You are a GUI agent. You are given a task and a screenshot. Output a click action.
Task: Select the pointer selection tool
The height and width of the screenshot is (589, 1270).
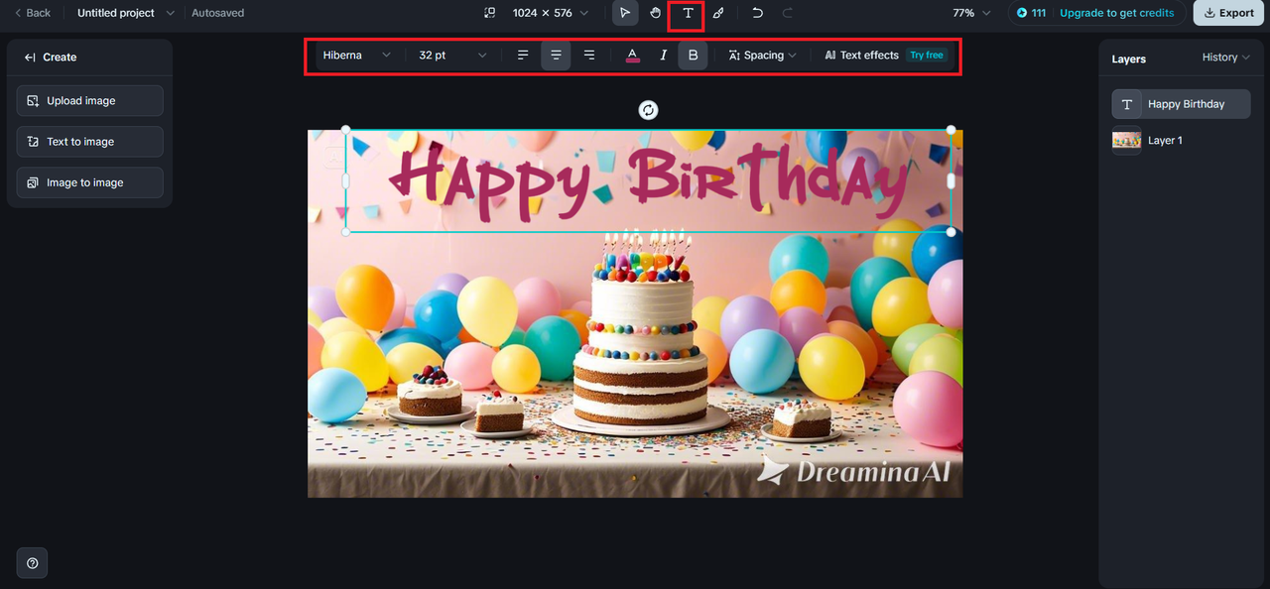pyautogui.click(x=625, y=14)
